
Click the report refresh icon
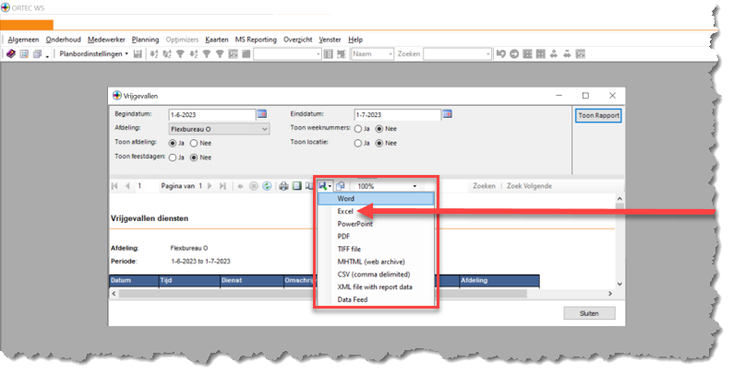[x=267, y=186]
